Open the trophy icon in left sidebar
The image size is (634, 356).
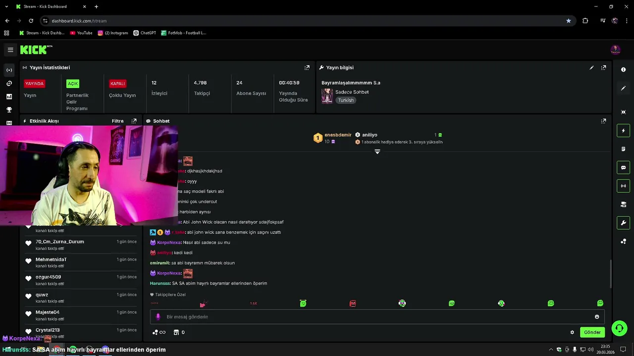(9, 110)
